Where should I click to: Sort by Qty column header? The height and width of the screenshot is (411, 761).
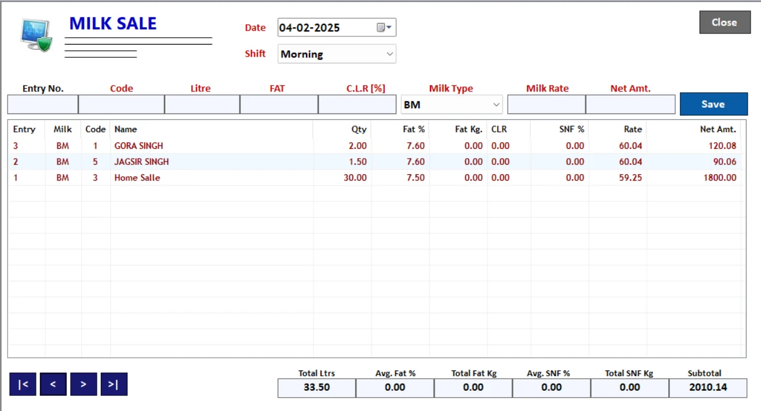click(359, 129)
